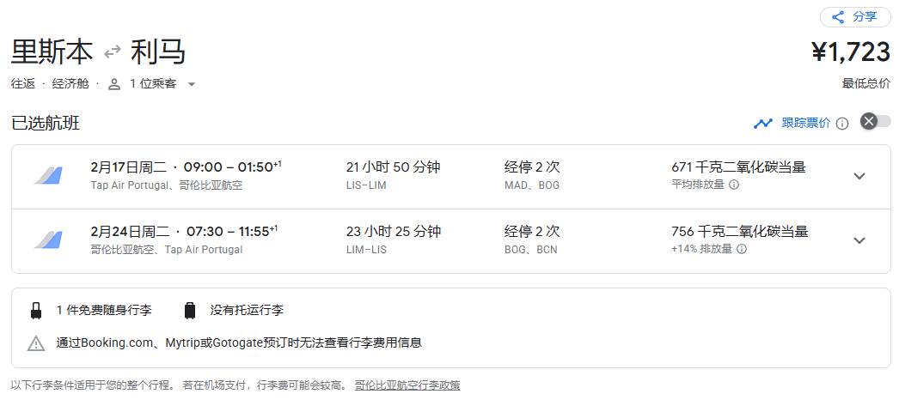Click 经停 2 次 on the 2月24日 flight
The image size is (899, 400).
pyautogui.click(x=532, y=231)
